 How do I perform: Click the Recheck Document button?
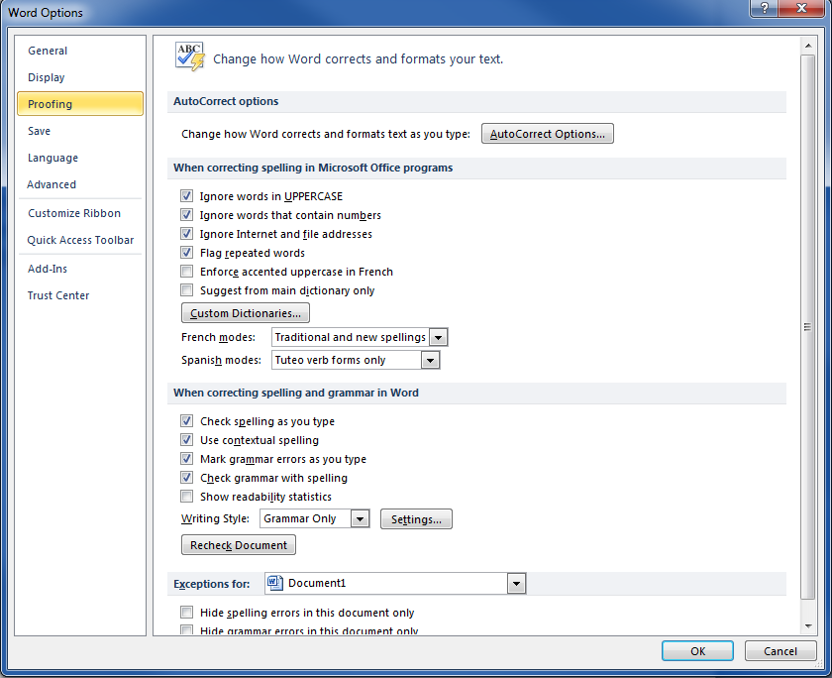point(239,545)
